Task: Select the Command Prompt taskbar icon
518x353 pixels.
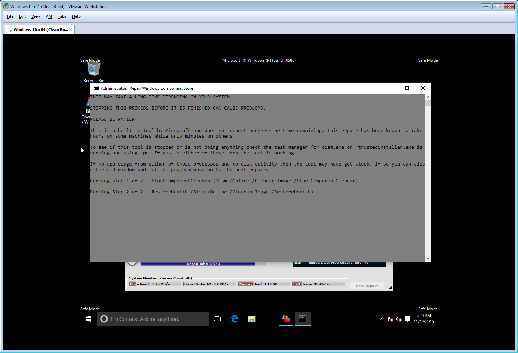Action: click(303, 319)
